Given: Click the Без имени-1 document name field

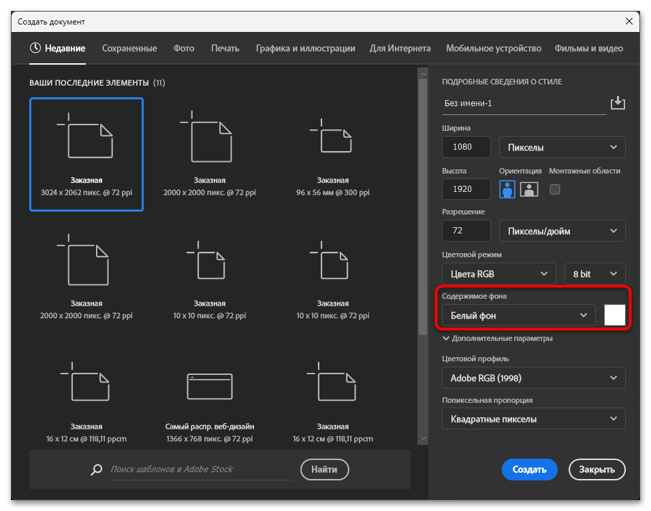Looking at the screenshot, I should click(x=524, y=103).
